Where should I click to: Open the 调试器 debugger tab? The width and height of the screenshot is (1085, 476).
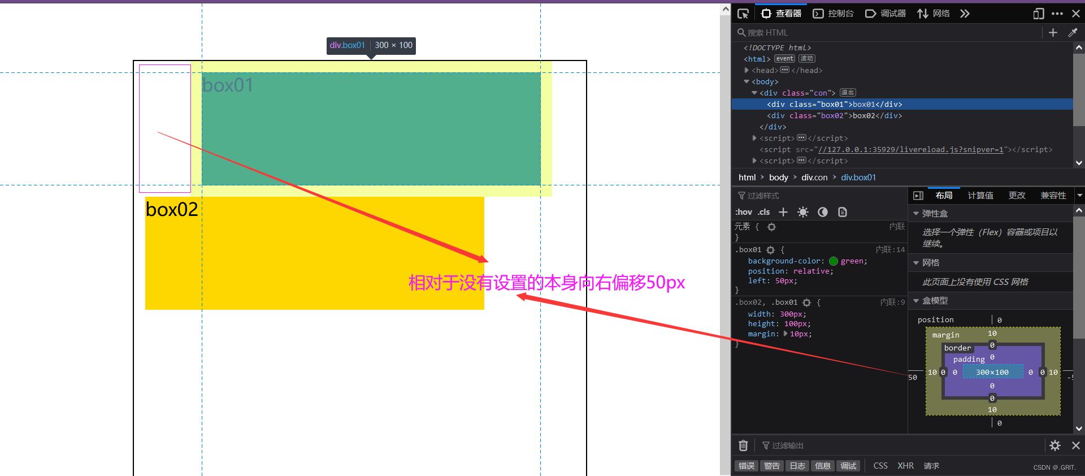886,14
